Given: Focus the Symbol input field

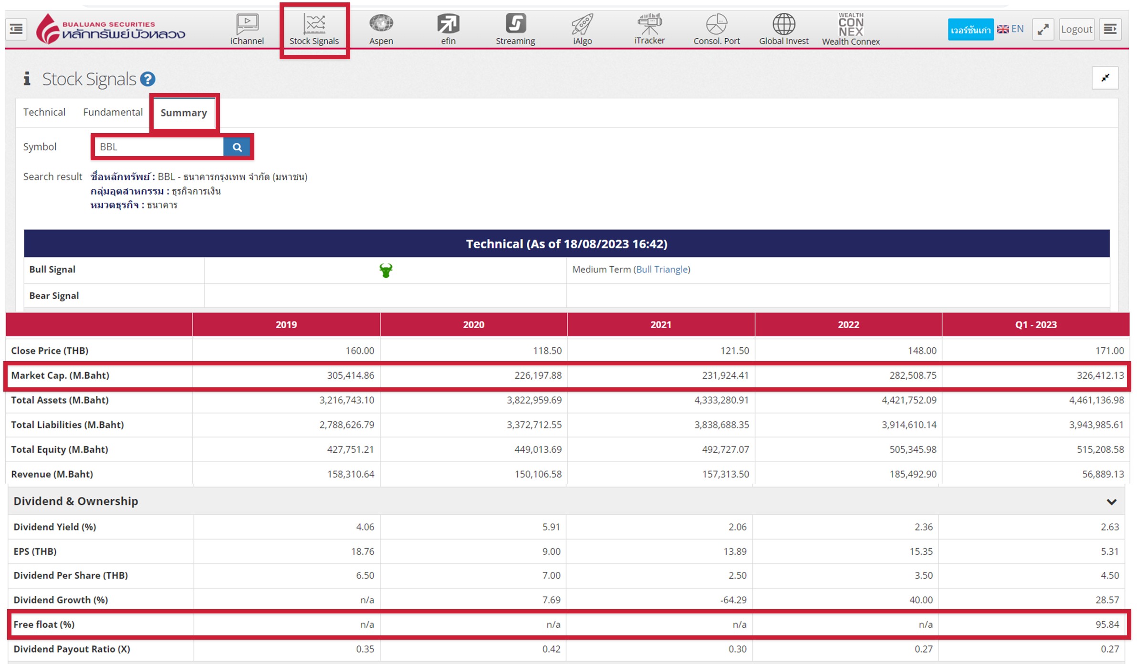Looking at the screenshot, I should tap(159, 147).
